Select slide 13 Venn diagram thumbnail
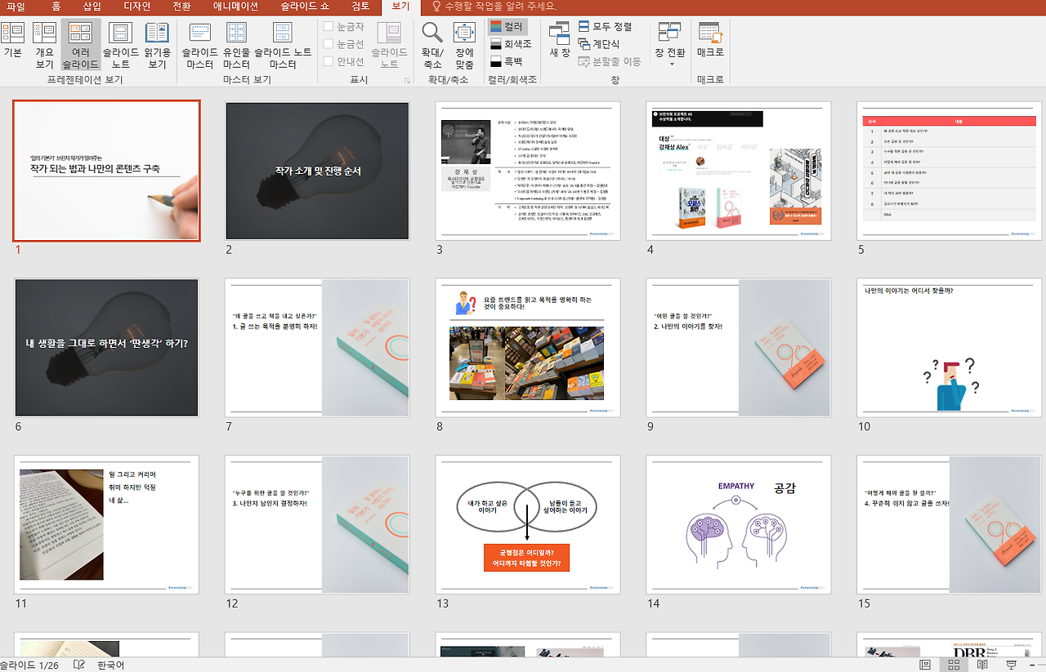The height and width of the screenshot is (672, 1046). [x=528, y=524]
